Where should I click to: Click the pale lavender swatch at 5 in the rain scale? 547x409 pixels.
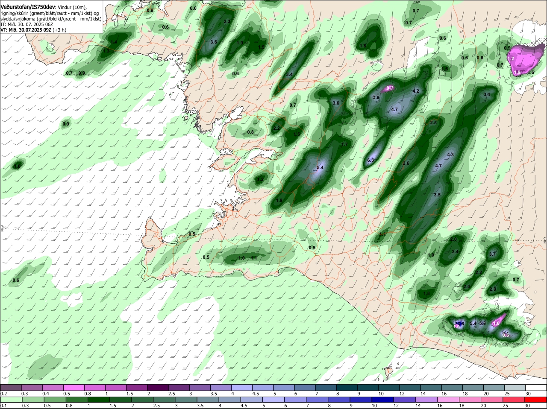coord(274,400)
